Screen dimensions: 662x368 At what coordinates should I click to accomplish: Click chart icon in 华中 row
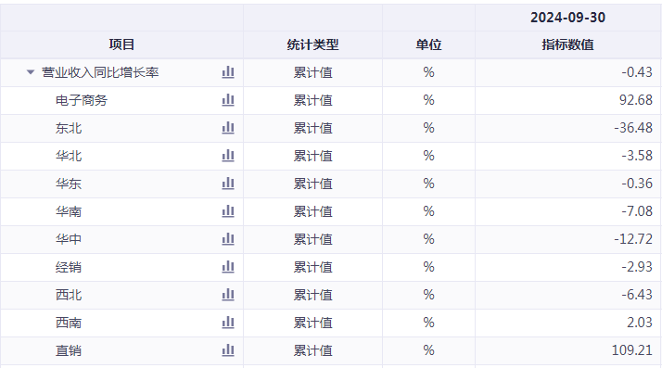[x=228, y=239]
